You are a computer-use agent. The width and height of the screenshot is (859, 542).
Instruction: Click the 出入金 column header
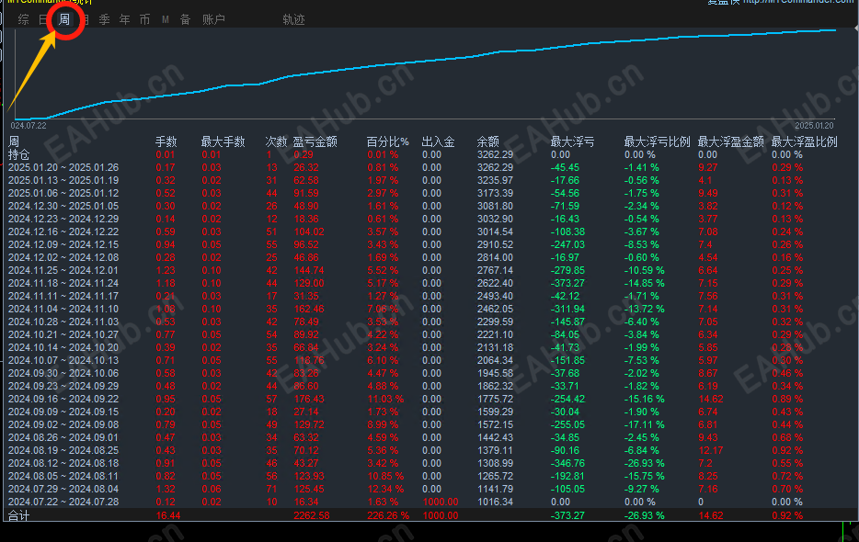[439, 141]
